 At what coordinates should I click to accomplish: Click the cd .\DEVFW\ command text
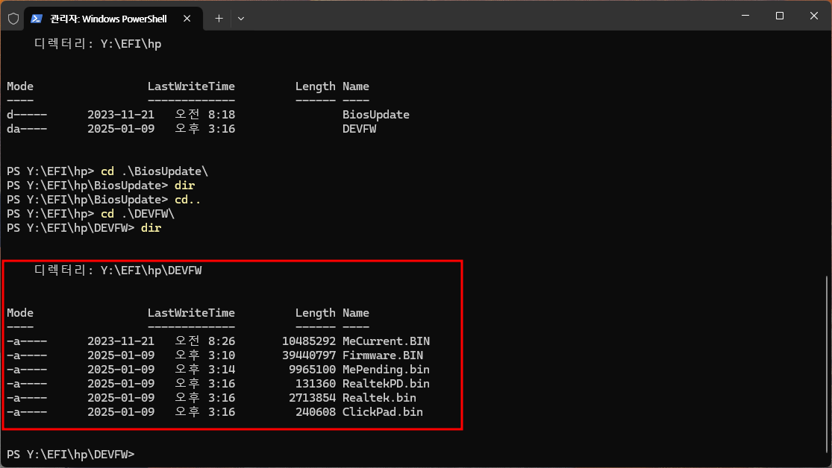[x=137, y=214]
